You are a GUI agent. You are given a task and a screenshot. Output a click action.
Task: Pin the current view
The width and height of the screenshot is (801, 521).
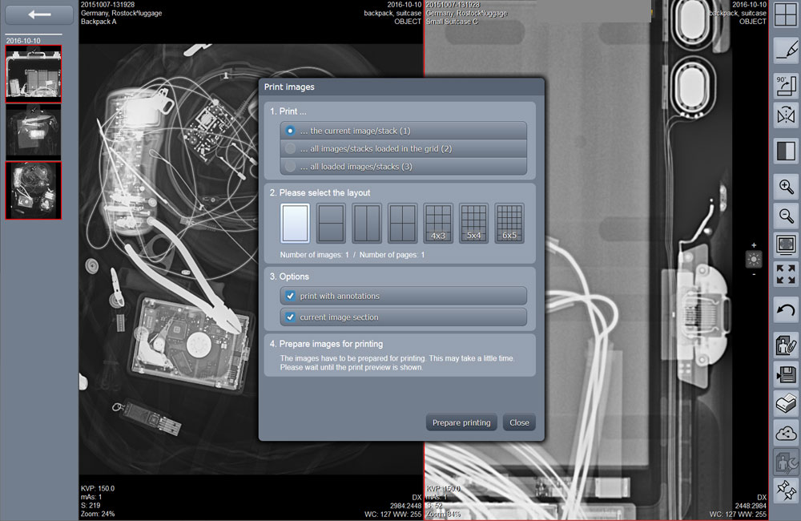click(785, 490)
